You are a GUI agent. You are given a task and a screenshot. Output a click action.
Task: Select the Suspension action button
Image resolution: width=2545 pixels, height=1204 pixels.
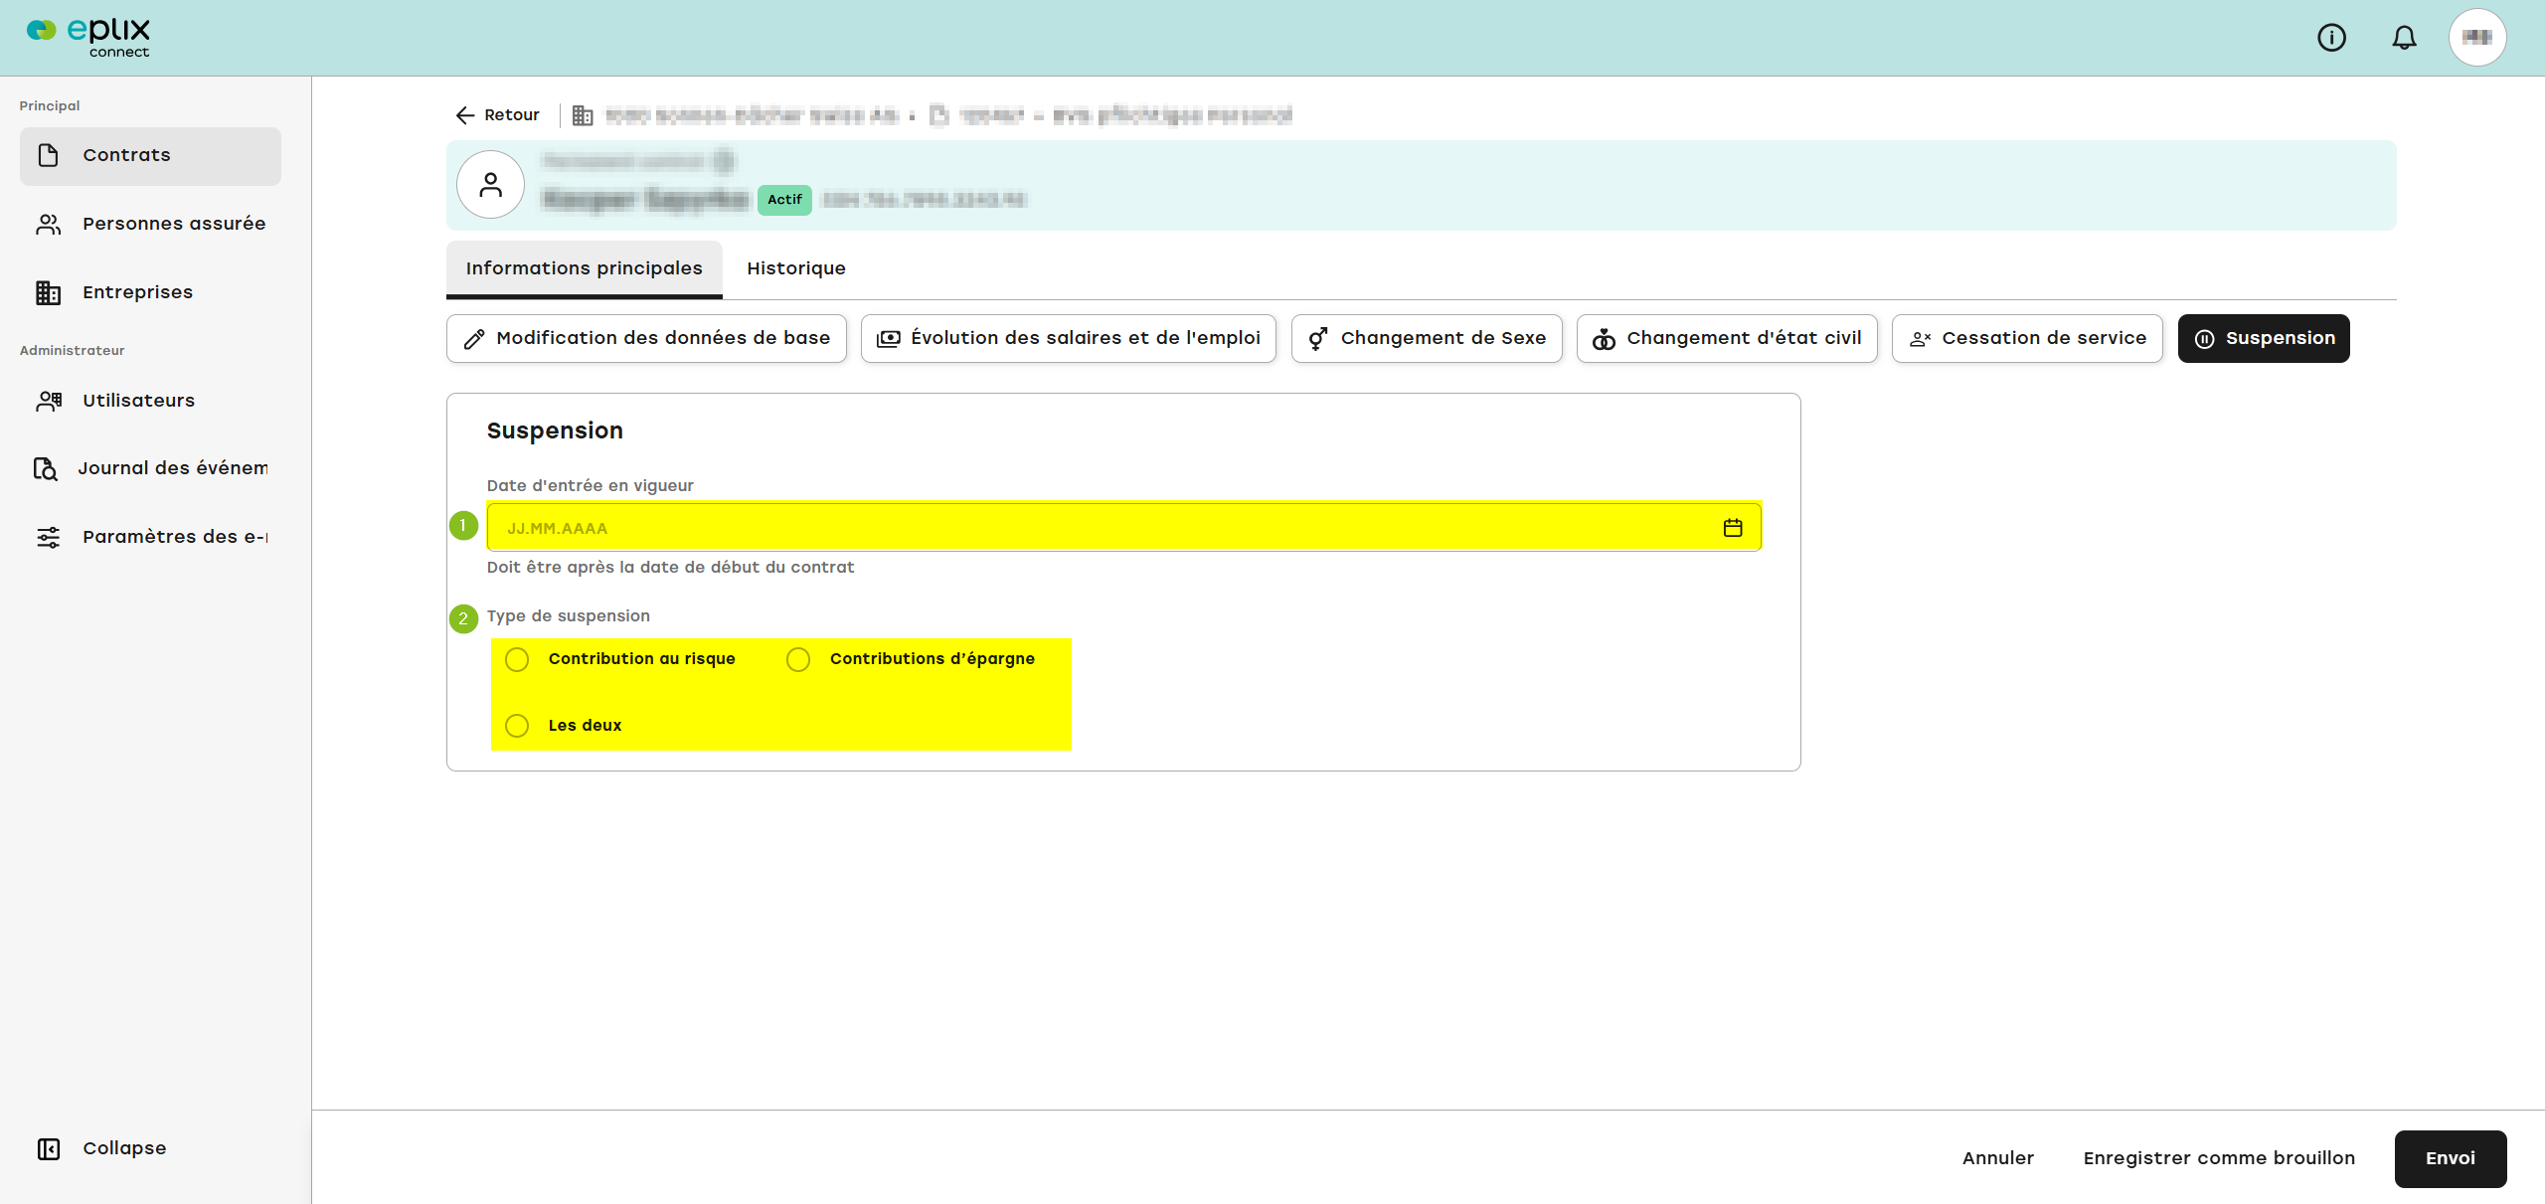coord(2264,339)
